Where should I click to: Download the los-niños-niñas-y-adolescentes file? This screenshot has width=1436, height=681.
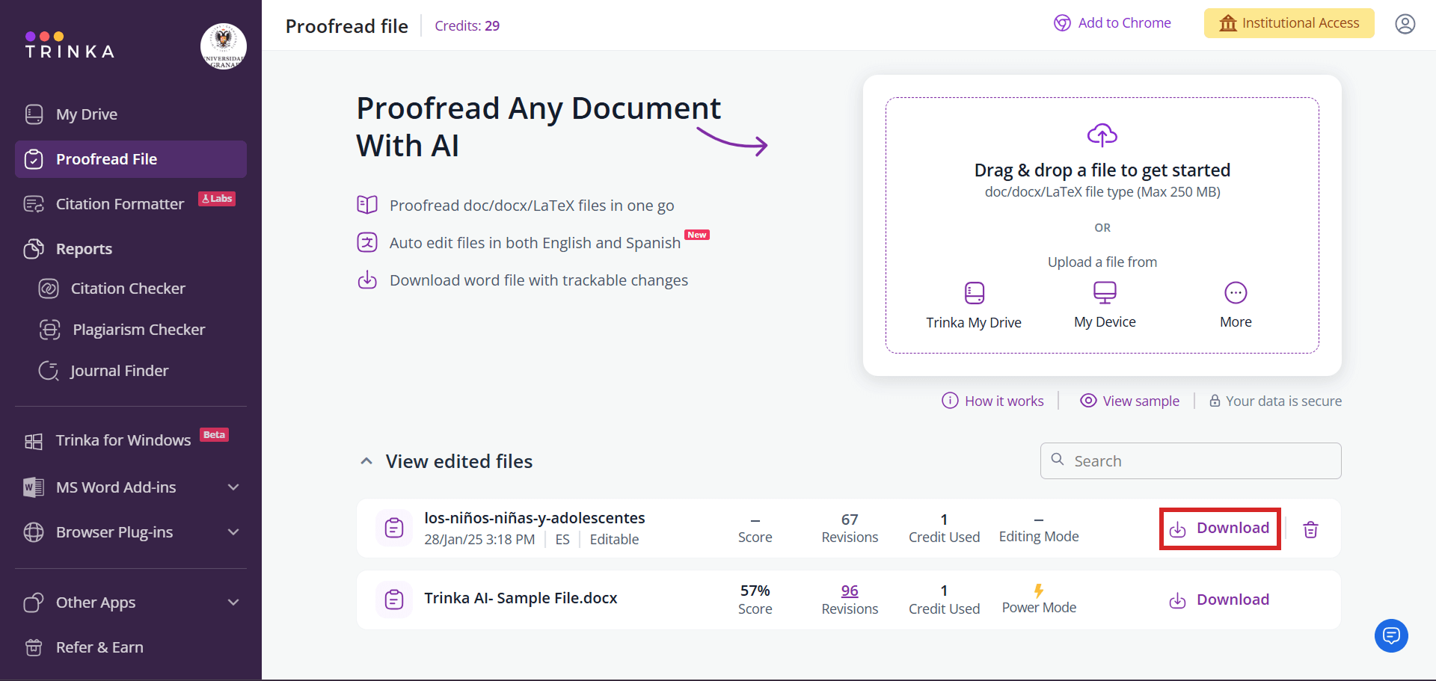pyautogui.click(x=1220, y=529)
